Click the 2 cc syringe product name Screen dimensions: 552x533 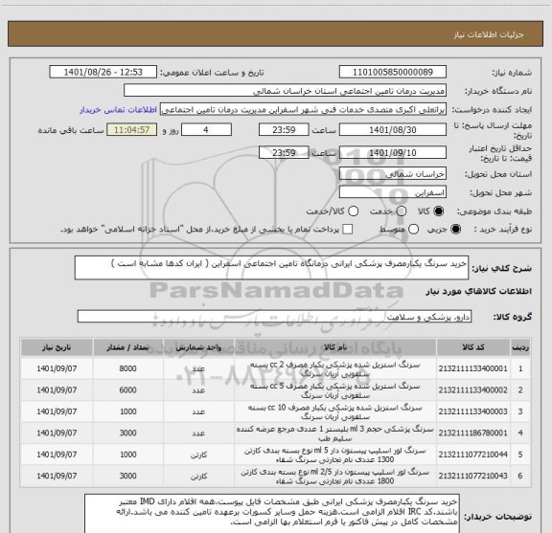(335, 369)
